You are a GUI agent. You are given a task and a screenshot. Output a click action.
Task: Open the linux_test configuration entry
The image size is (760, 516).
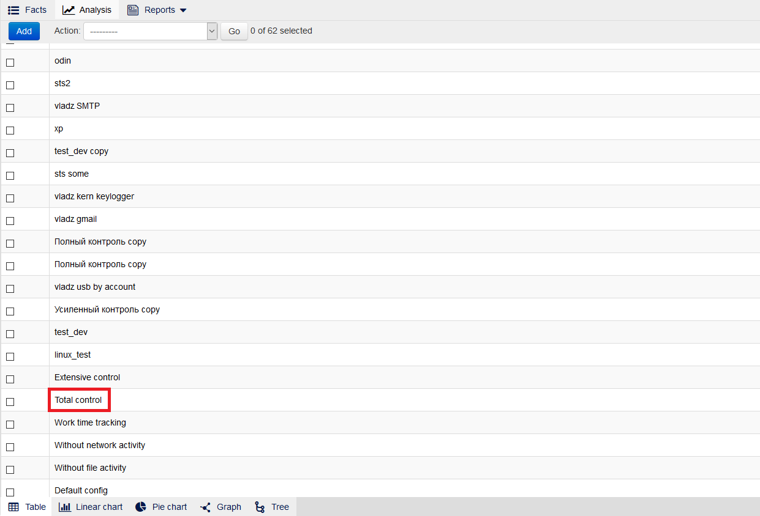(x=72, y=355)
